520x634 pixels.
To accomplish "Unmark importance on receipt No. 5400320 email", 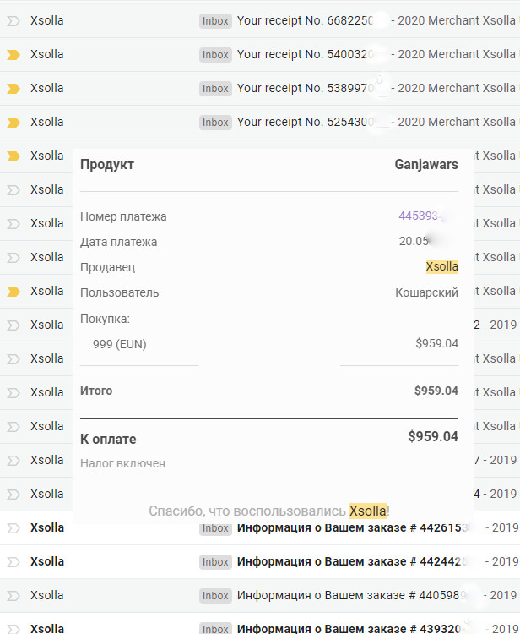I will click(x=13, y=55).
